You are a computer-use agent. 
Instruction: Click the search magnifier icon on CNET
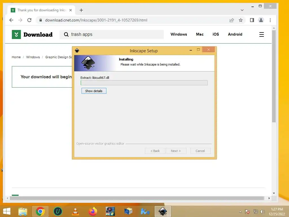tap(66, 34)
